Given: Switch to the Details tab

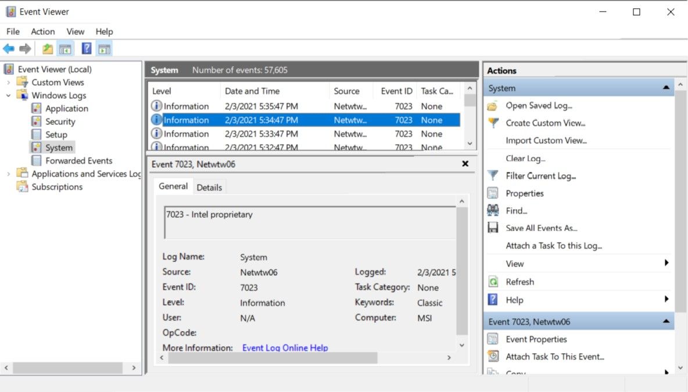Looking at the screenshot, I should (209, 187).
